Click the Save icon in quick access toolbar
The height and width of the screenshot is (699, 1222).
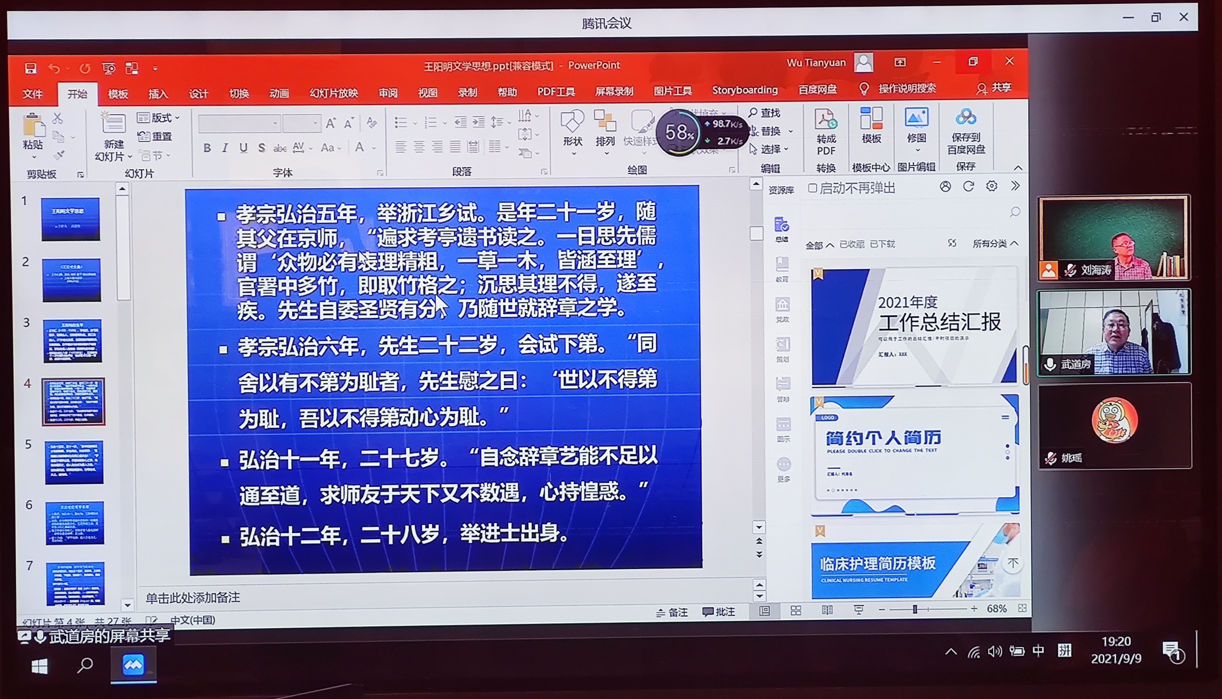click(x=31, y=68)
